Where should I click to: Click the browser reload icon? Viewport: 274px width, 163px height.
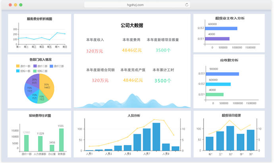tap(187, 5)
